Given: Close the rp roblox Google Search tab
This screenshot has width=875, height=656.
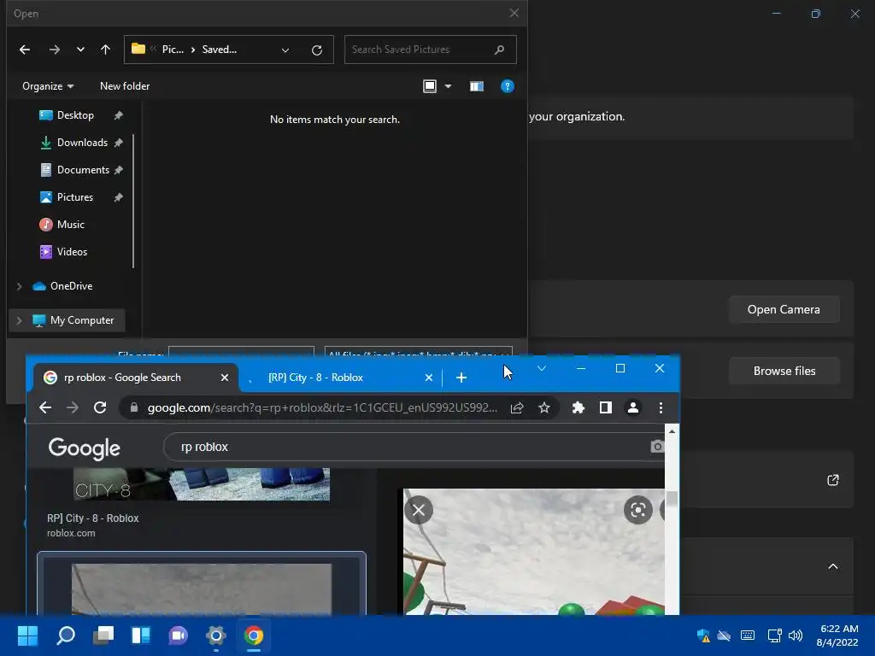Looking at the screenshot, I should (x=225, y=378).
